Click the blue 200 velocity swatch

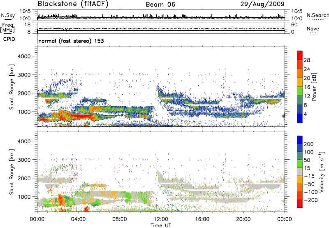point(300,140)
